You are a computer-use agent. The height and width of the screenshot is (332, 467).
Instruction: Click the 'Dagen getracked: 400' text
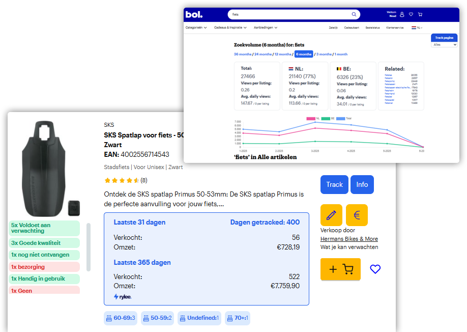point(265,223)
